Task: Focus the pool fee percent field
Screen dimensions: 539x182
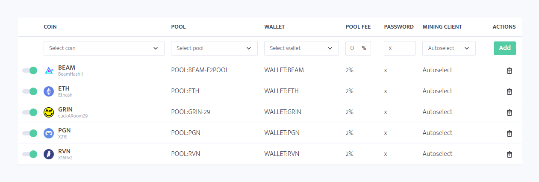Action: (x=358, y=48)
